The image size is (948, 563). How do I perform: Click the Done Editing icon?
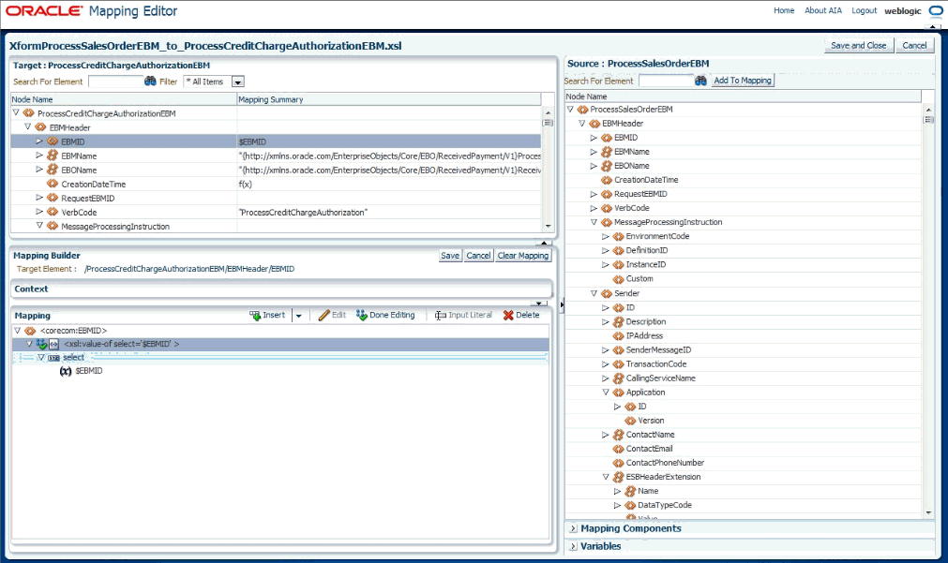[x=362, y=316]
